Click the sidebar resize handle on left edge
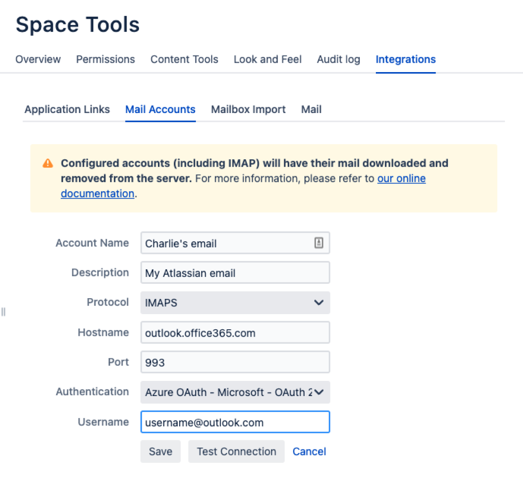This screenshot has height=480, width=523. pos(3,312)
